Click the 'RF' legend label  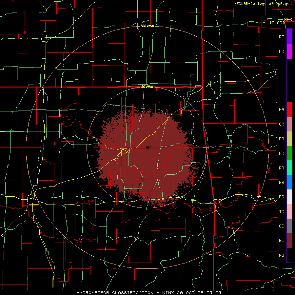point(281,37)
